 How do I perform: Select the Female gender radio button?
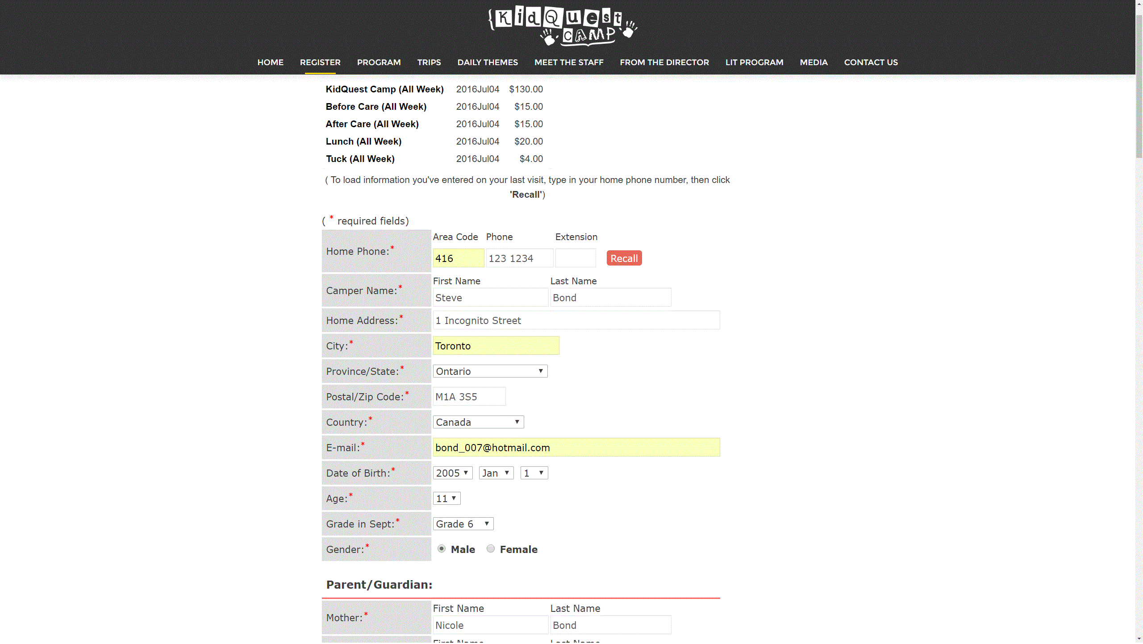click(490, 549)
